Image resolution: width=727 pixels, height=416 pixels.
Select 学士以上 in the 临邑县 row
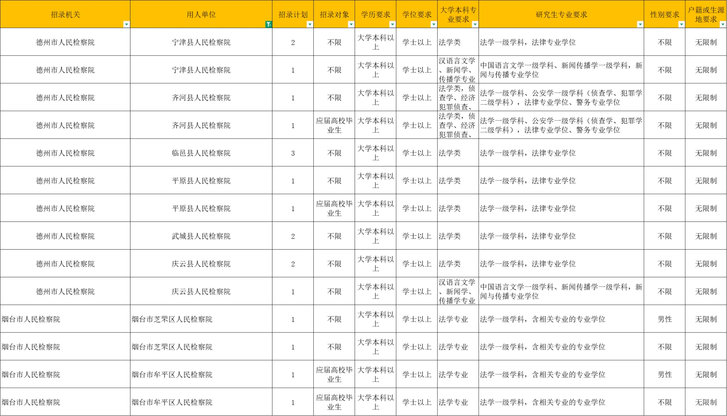pos(417,153)
